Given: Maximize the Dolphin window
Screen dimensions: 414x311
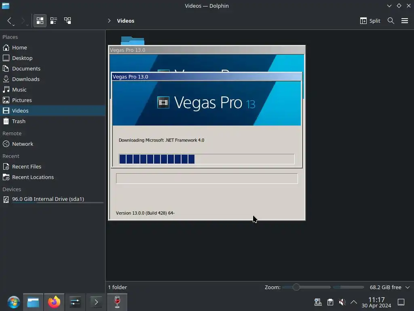Looking at the screenshot, I should tap(399, 6).
